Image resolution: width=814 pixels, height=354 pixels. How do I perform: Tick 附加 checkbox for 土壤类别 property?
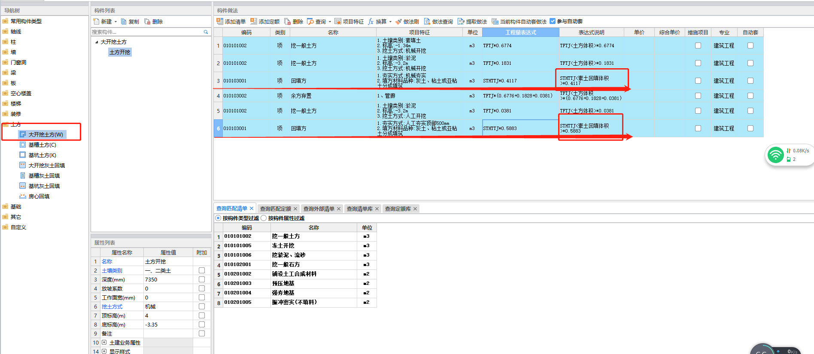(x=202, y=270)
